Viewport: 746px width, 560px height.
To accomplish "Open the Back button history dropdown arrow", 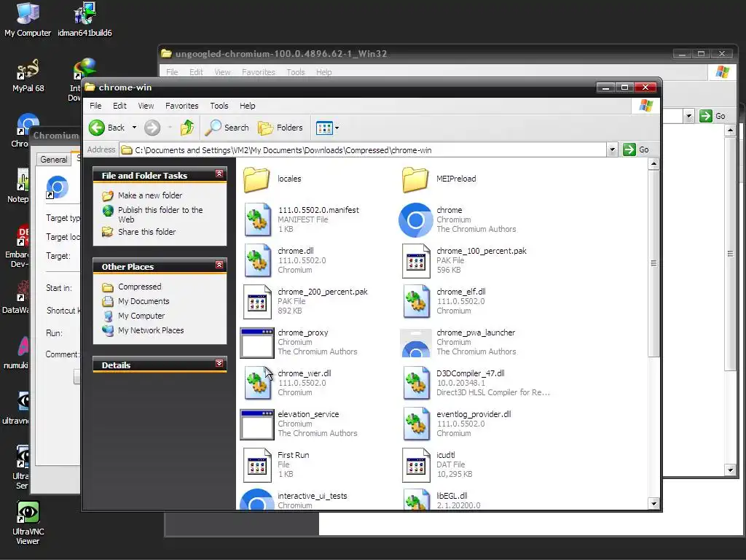I will 134,128.
